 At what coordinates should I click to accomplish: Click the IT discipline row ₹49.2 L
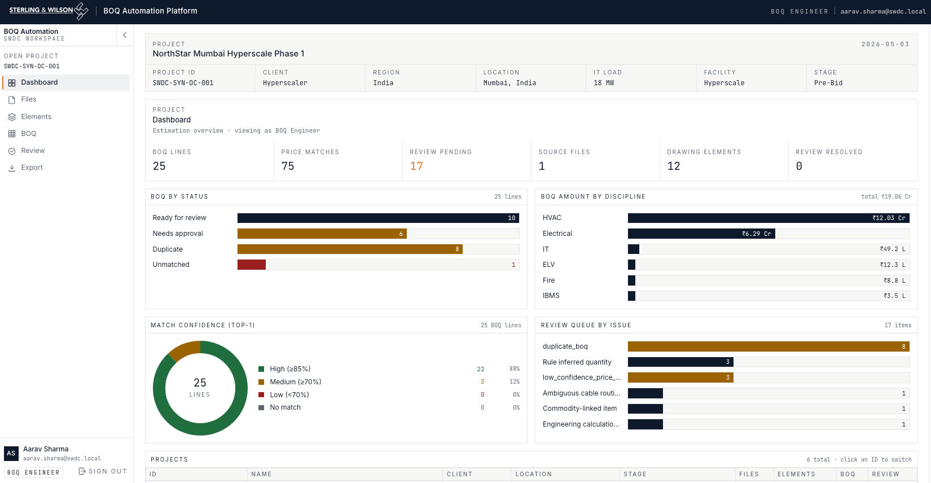(x=726, y=249)
